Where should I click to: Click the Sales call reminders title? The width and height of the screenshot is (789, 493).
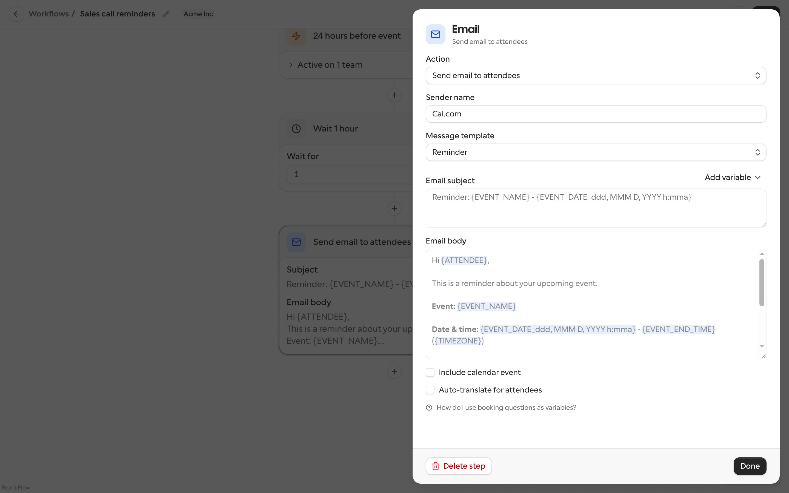117,14
